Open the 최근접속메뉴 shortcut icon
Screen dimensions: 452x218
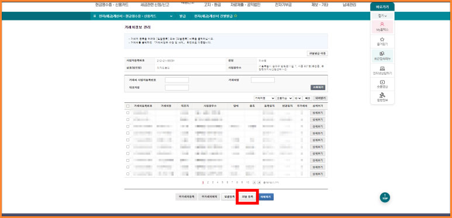(382, 56)
